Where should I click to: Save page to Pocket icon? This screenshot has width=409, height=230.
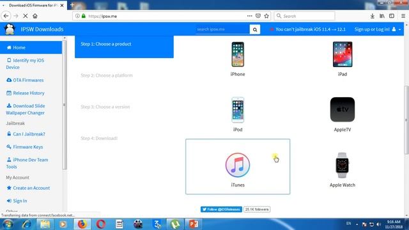(258, 16)
